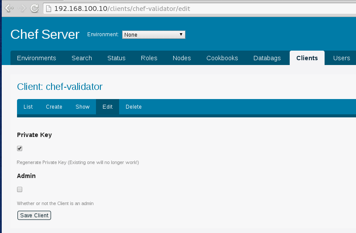
Task: Enable the Admin checkbox
Action: [x=20, y=189]
